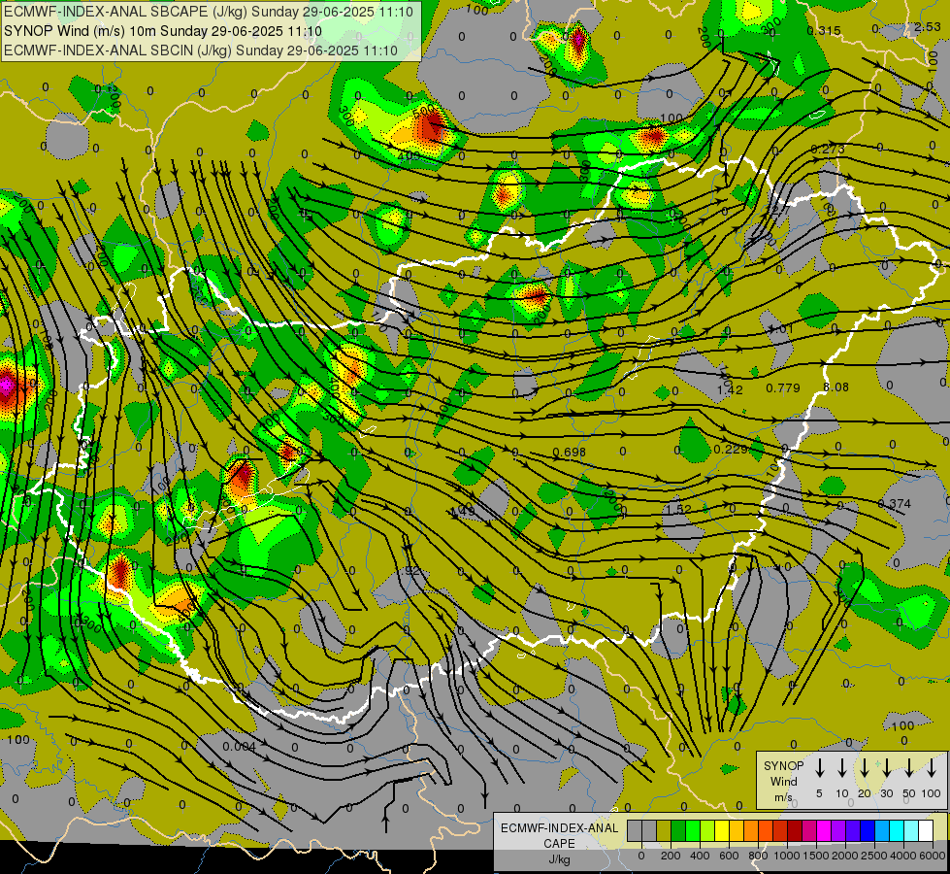The height and width of the screenshot is (874, 950).
Task: Click the 2000 tick label on colorbar
Action: click(x=845, y=856)
